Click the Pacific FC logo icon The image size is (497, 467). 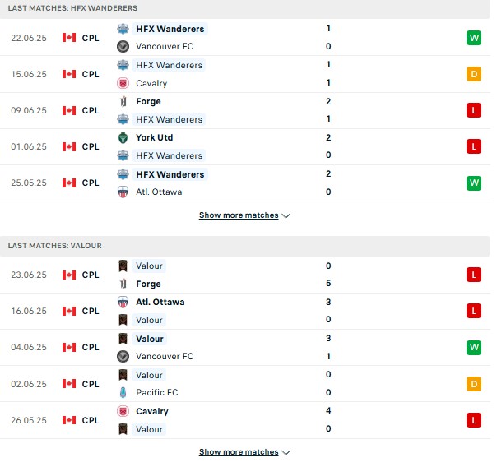tap(123, 392)
